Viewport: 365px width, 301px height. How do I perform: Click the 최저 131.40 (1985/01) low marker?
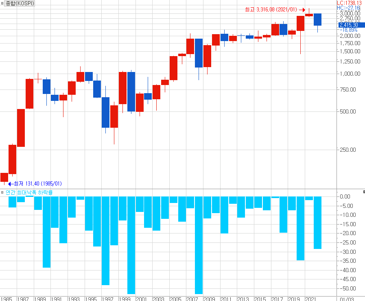tap(37, 183)
